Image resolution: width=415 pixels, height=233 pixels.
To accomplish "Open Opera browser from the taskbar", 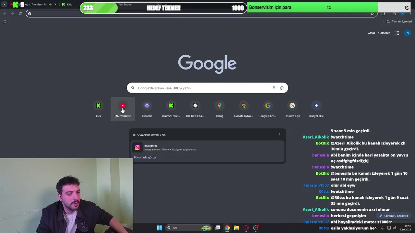I will [x=246, y=228].
